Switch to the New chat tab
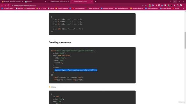 (35, 2)
